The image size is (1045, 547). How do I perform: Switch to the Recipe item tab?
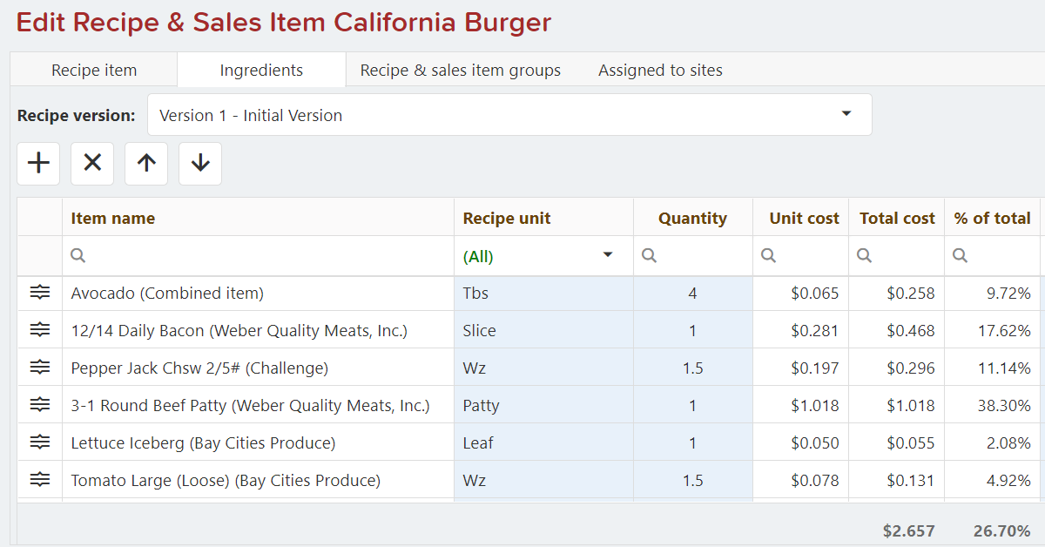click(x=94, y=71)
